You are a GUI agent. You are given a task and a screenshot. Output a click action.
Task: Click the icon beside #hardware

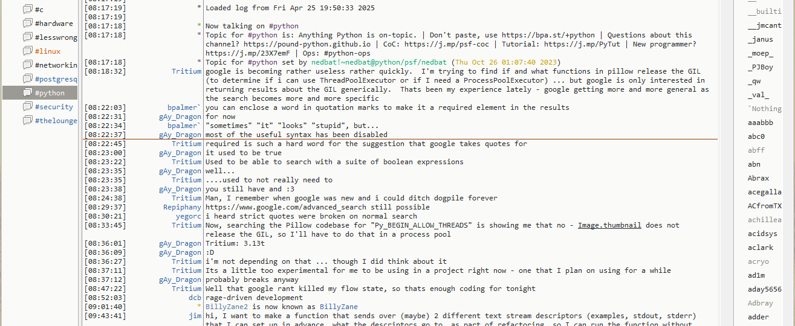[27, 24]
